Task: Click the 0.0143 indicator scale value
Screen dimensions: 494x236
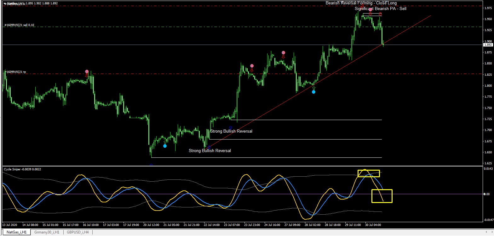Action: pyautogui.click(x=488, y=169)
